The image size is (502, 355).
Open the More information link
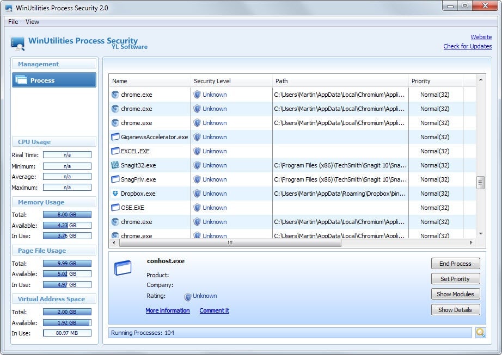168,310
